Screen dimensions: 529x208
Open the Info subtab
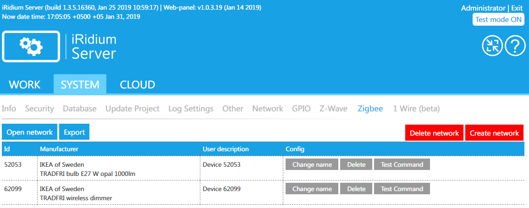coord(9,109)
